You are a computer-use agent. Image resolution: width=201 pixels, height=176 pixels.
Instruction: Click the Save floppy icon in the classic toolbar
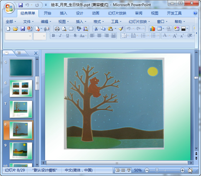pyautogui.click(x=23, y=29)
